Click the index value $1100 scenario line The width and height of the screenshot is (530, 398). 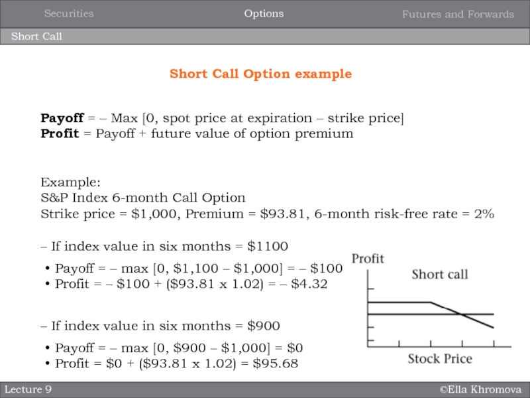pyautogui.click(x=164, y=246)
